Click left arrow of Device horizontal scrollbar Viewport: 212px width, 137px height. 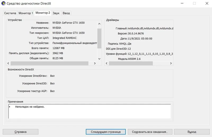8,63
